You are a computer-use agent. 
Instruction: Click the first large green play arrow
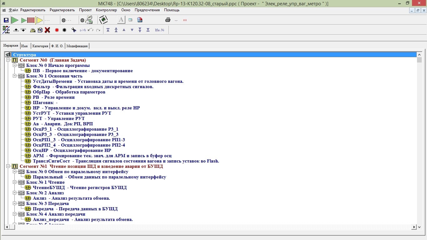pos(14,20)
